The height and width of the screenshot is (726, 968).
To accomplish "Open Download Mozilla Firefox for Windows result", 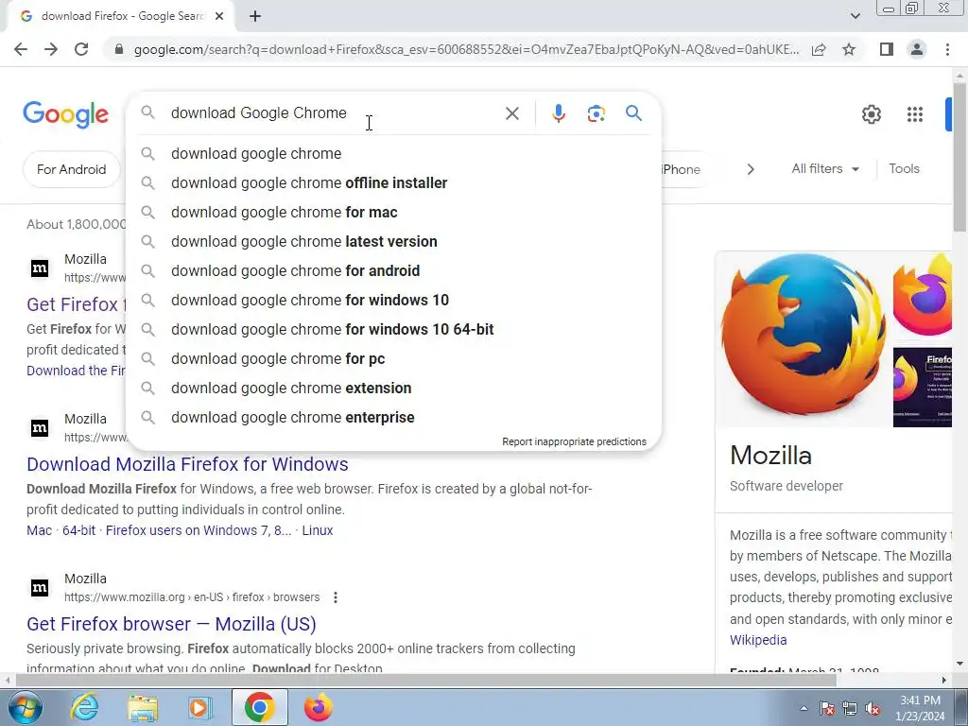I will pyautogui.click(x=187, y=464).
